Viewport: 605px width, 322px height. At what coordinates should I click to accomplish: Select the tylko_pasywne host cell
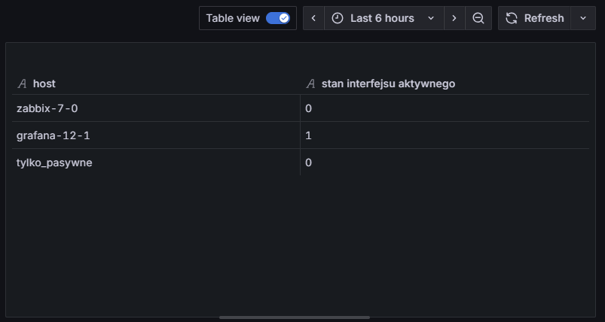click(x=54, y=163)
